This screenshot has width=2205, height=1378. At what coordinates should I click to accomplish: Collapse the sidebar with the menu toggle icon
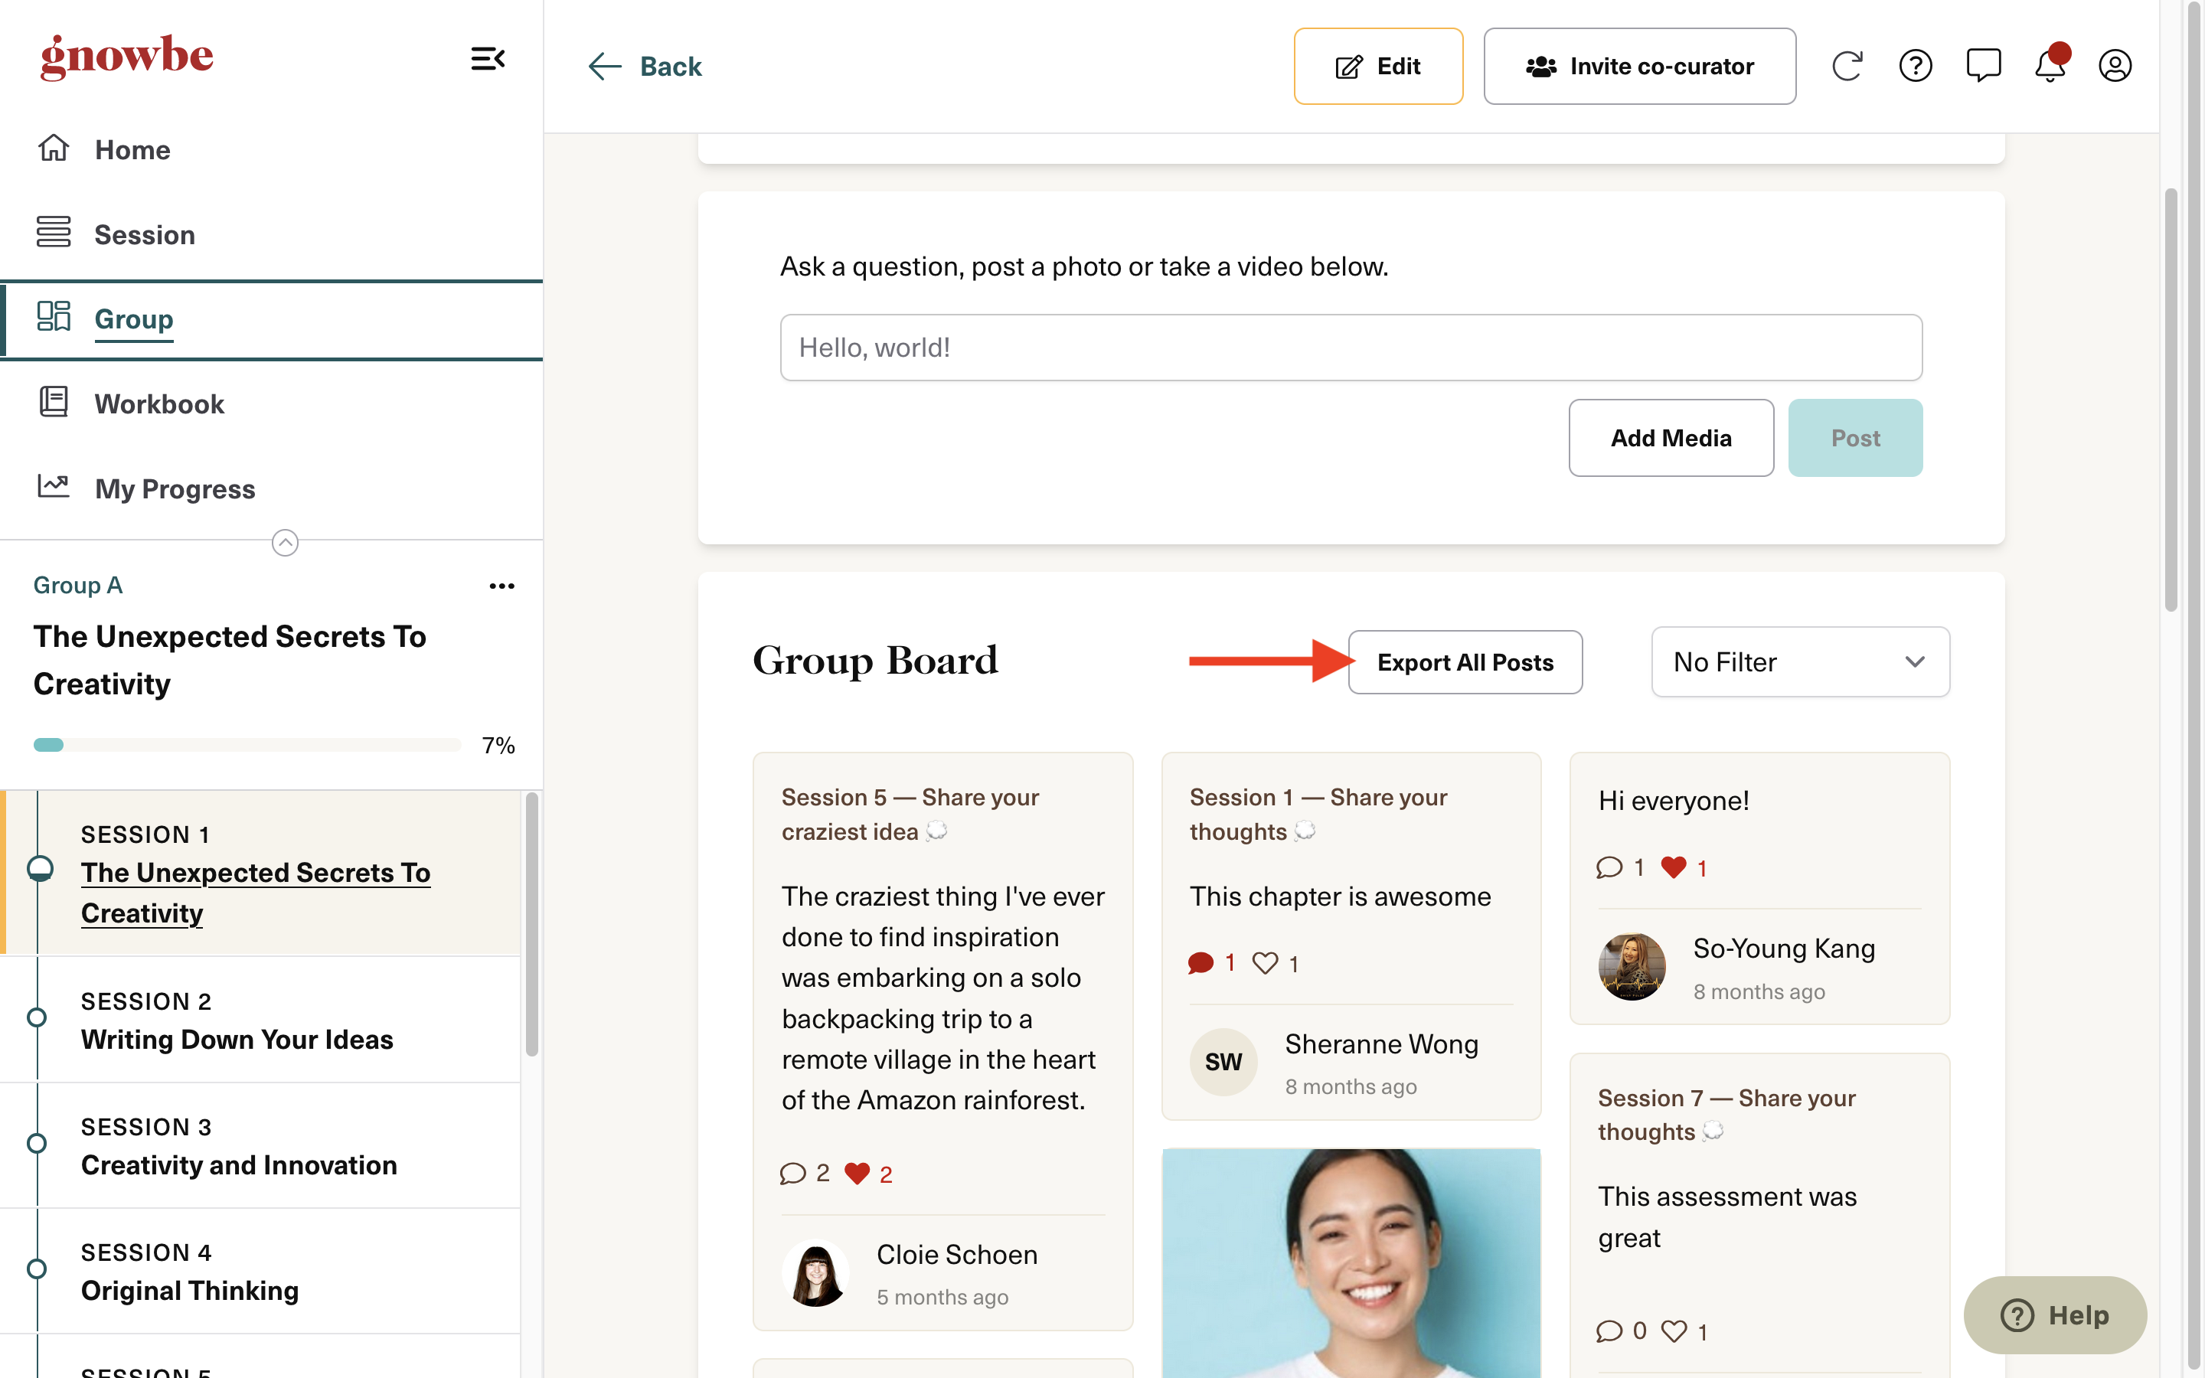(488, 59)
